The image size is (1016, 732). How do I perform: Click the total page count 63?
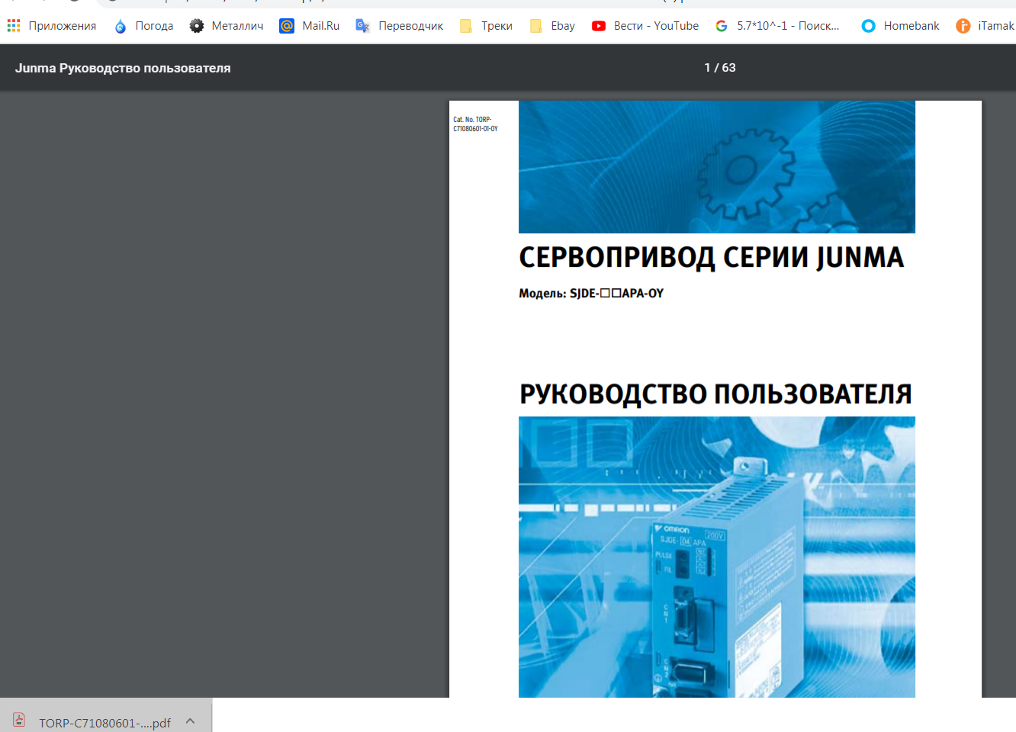tap(729, 68)
